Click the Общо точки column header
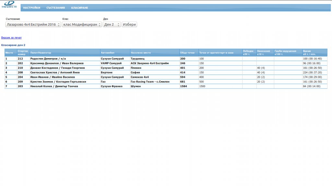Viewport: 332px width, 186px height. tap(189, 53)
